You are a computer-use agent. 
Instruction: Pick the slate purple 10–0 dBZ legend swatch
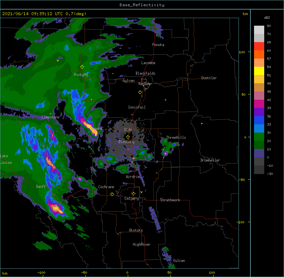click(259, 153)
